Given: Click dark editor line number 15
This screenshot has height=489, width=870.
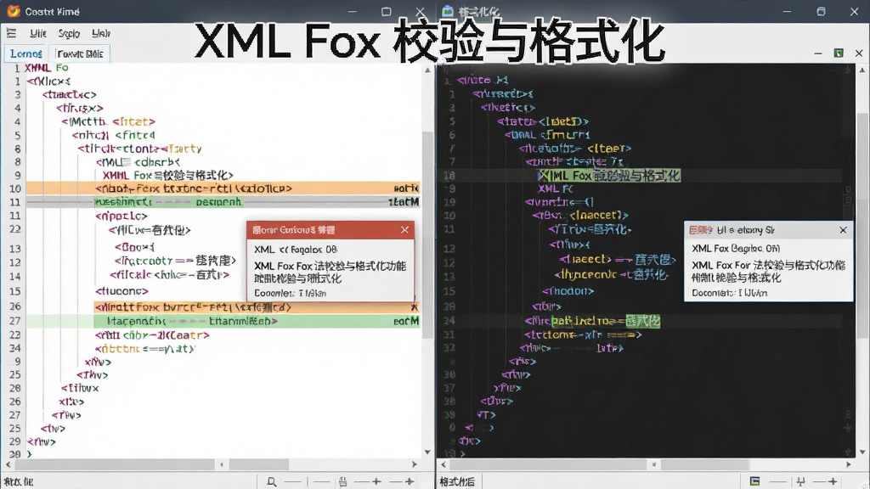Looking at the screenshot, I should coord(449,290).
